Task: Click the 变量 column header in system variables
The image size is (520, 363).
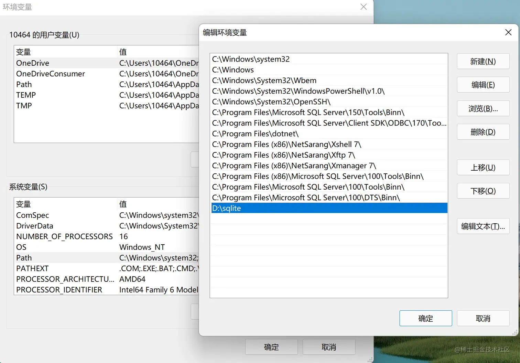Action: [66, 204]
